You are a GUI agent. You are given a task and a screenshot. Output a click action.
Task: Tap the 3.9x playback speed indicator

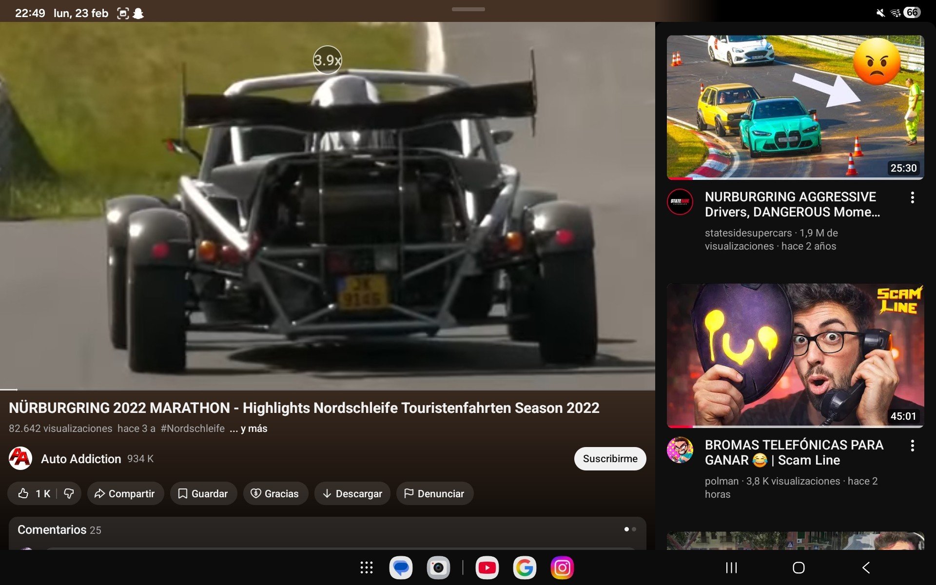point(327,60)
